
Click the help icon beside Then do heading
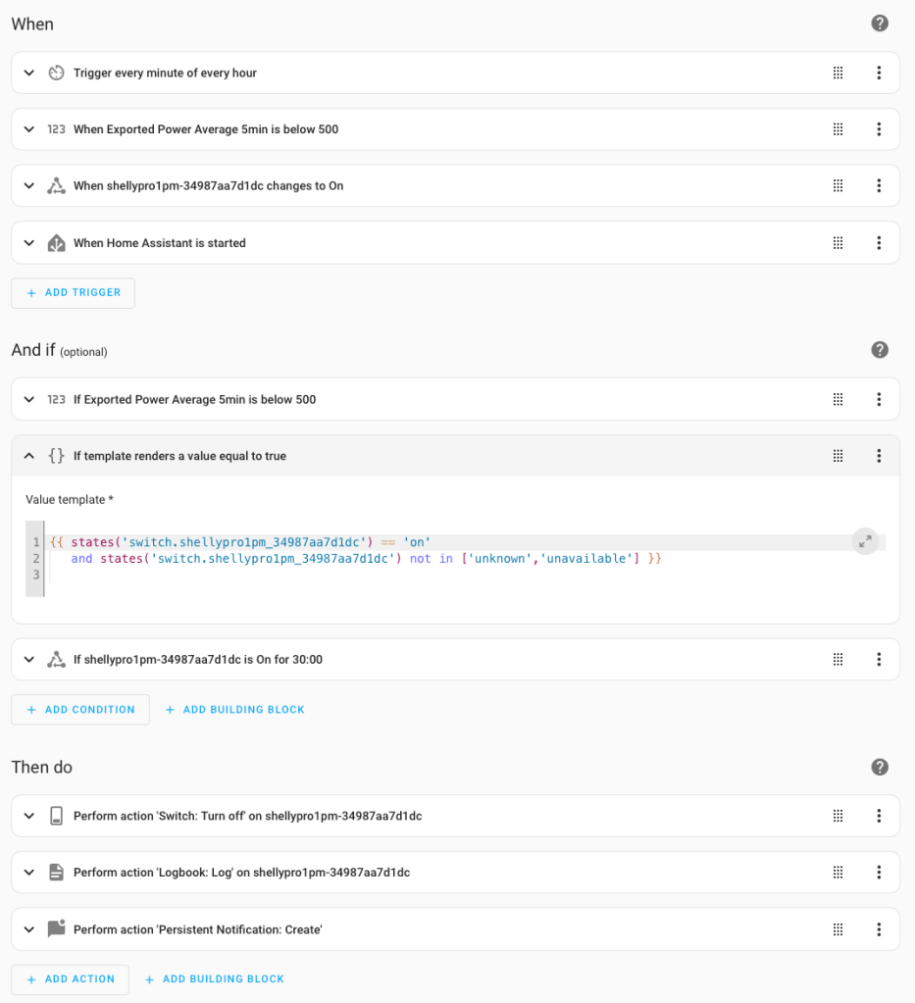point(880,767)
